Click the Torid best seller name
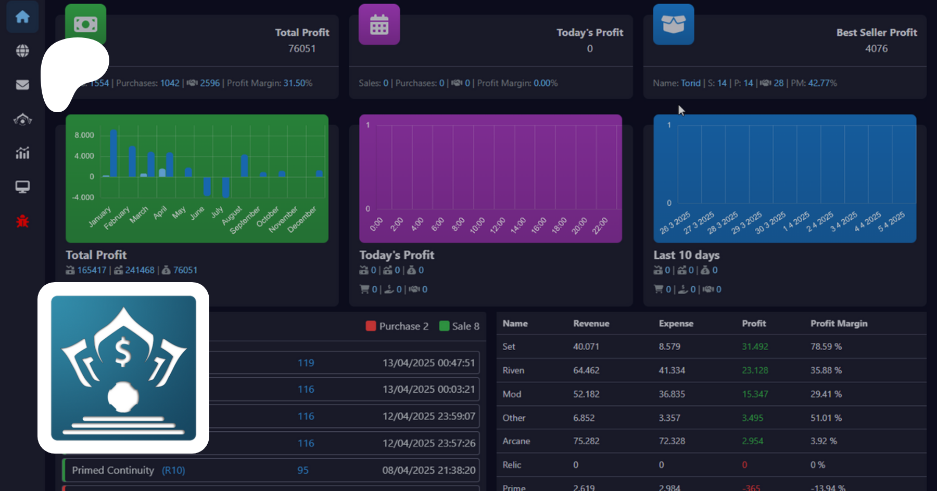This screenshot has height=491, width=937. click(x=690, y=83)
